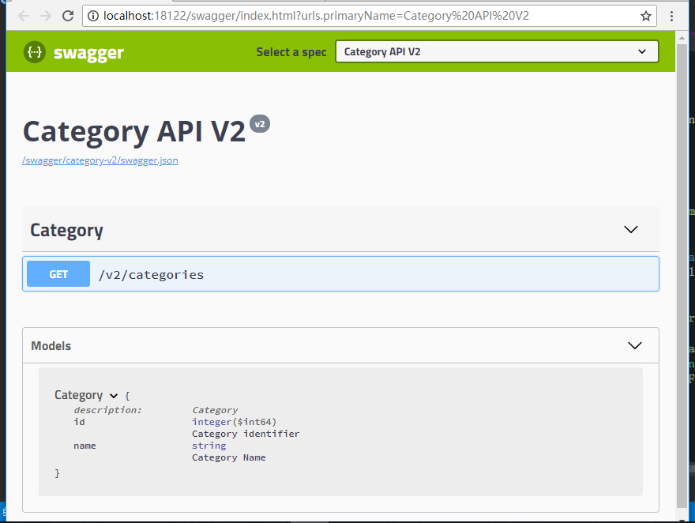Collapse the Models section chevron
This screenshot has height=523, width=695.
[635, 345]
